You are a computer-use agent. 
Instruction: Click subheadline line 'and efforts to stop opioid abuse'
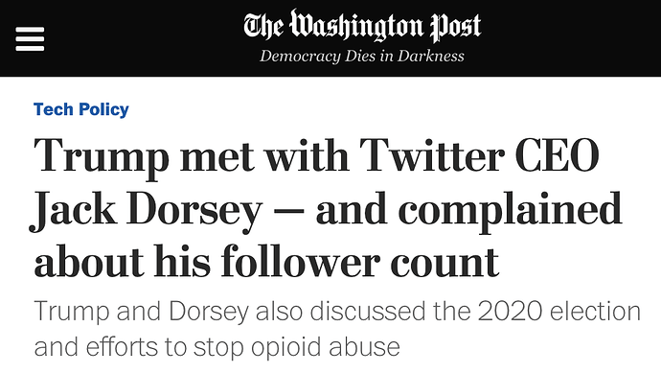click(x=217, y=348)
